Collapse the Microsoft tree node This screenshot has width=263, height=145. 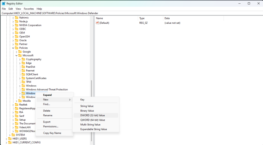coord(17,56)
